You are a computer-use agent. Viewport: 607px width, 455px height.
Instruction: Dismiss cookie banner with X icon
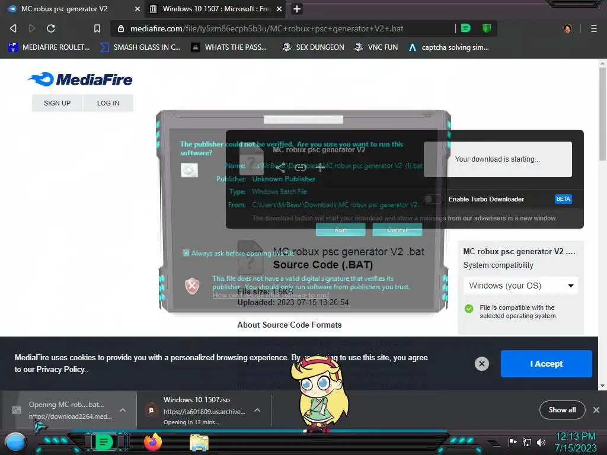[x=481, y=364]
